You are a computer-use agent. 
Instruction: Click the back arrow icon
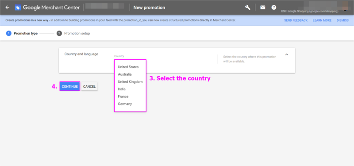(8, 8)
